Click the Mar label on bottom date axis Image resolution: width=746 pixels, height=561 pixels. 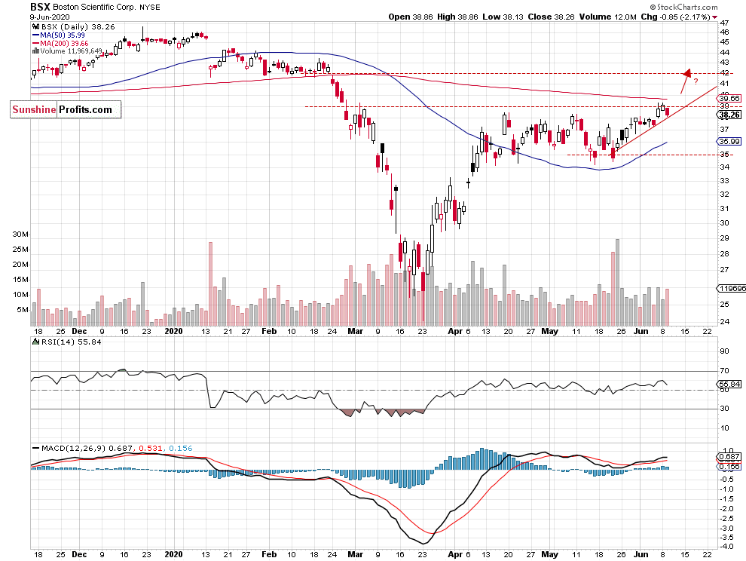[x=356, y=554]
